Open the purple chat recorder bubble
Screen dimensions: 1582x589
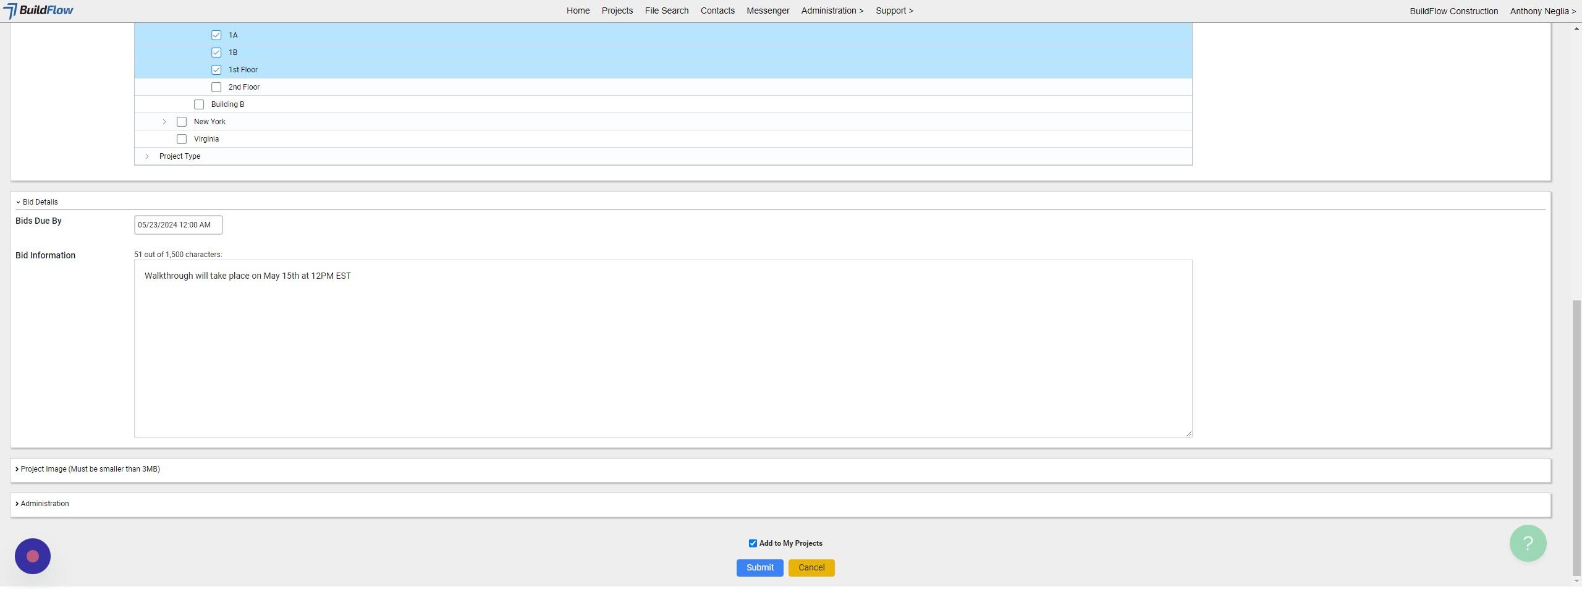pos(33,556)
